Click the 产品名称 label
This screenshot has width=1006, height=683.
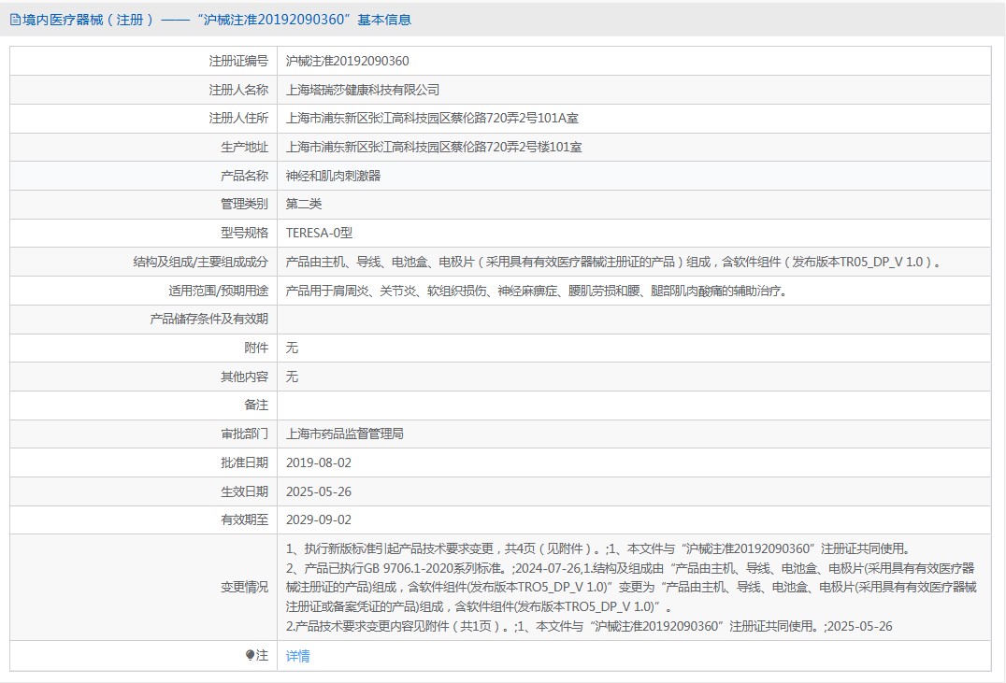point(244,176)
